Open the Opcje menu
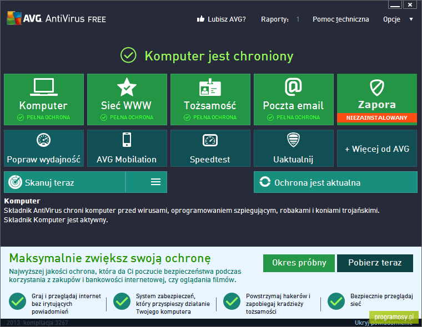The height and width of the screenshot is (327, 422). coord(391,19)
